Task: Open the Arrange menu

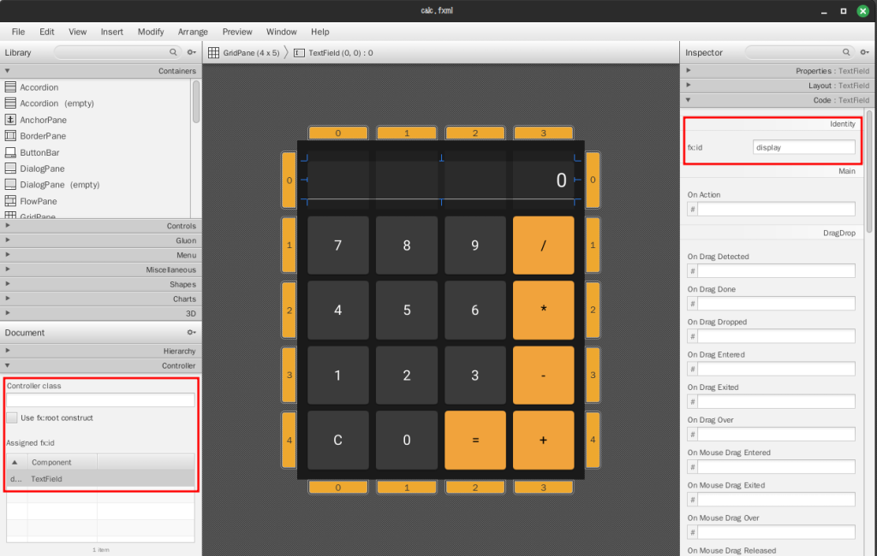Action: point(193,32)
